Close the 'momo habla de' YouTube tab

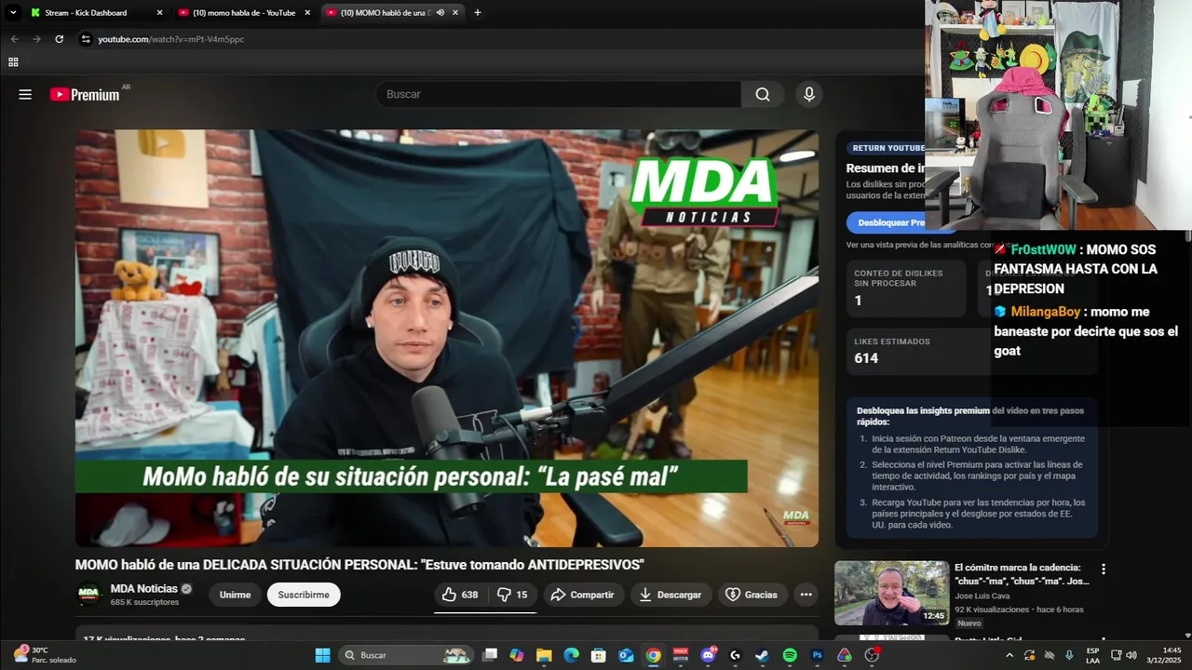pyautogui.click(x=307, y=12)
